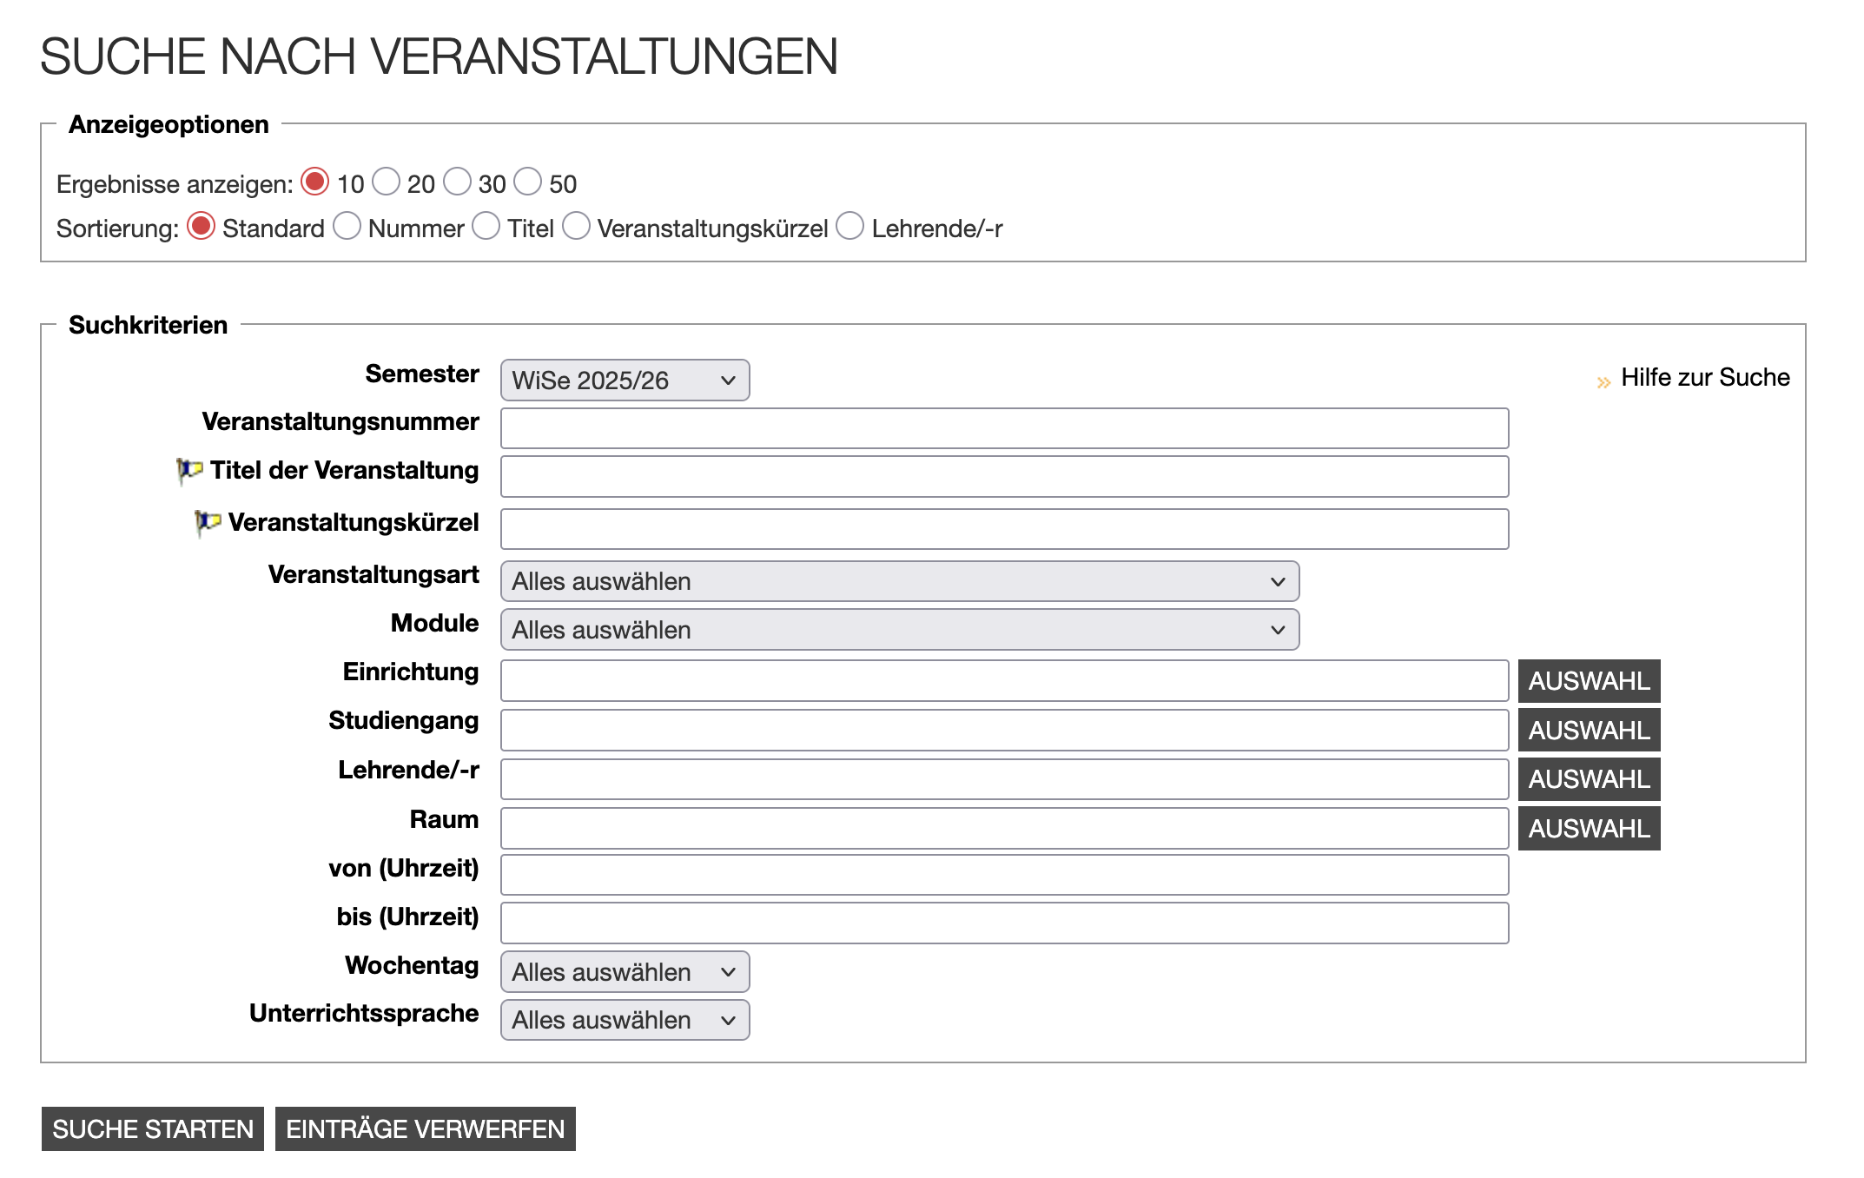
Task: Open AUSWAHL next to Lehrende/-r
Action: pyautogui.click(x=1589, y=779)
